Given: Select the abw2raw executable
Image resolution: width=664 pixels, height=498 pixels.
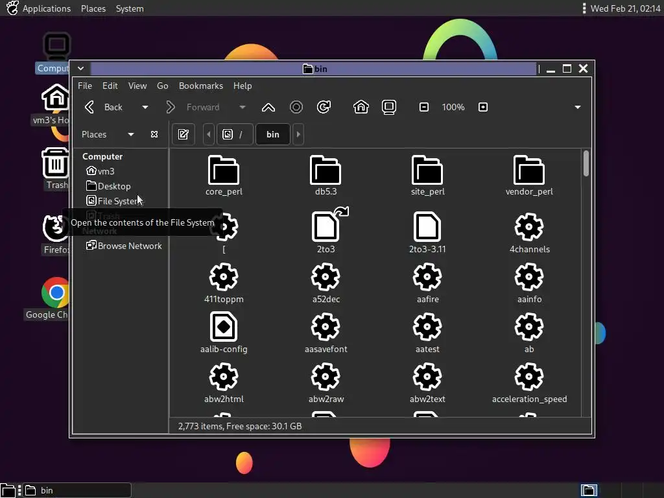Looking at the screenshot, I should pos(326,383).
